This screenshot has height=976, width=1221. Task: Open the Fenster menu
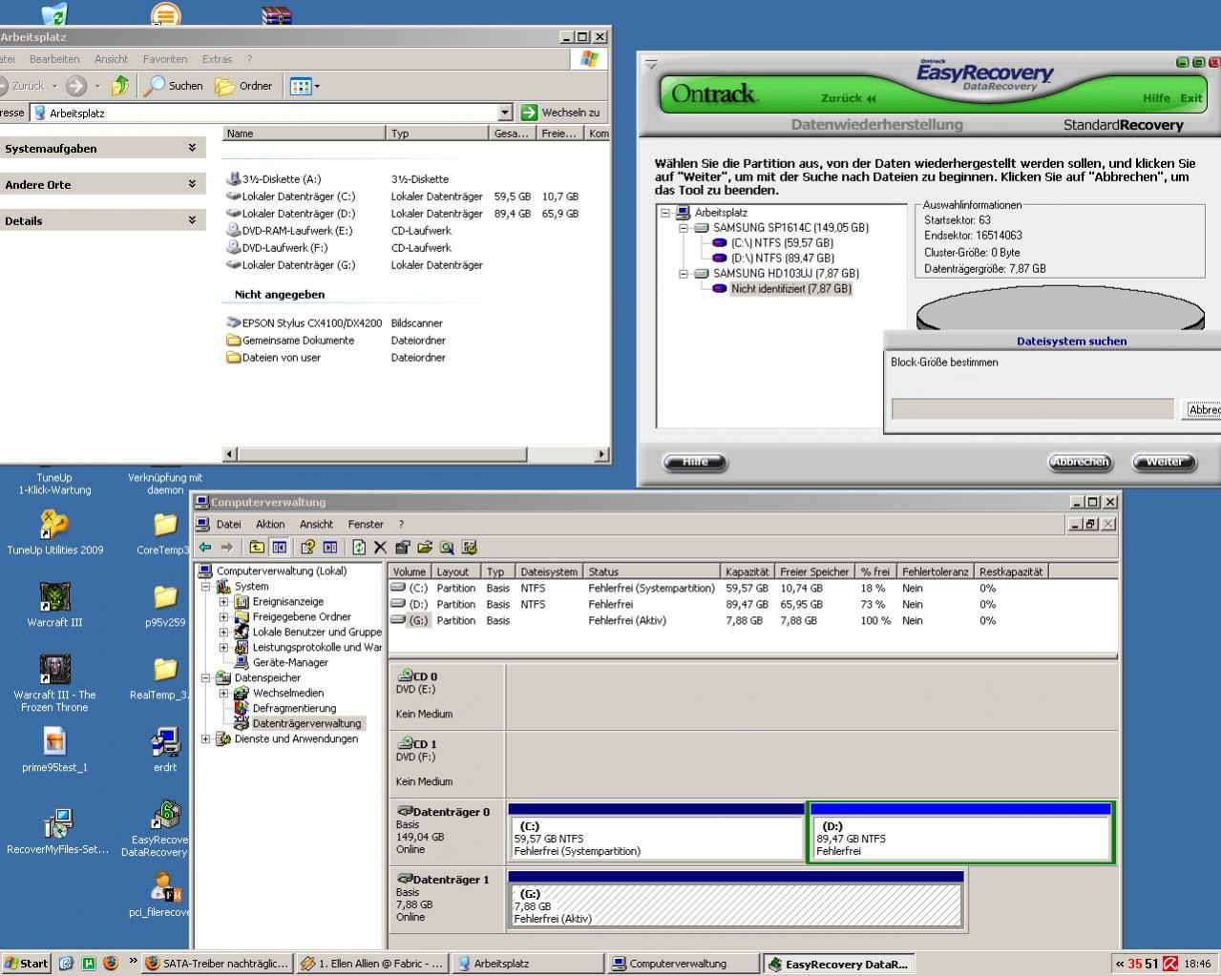click(x=366, y=525)
